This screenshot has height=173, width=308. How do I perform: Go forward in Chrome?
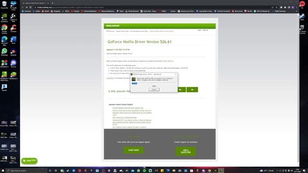26,7
